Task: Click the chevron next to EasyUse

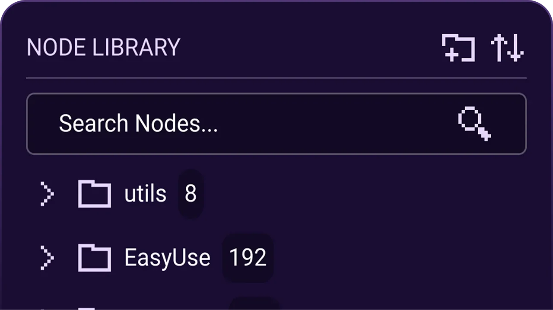Action: (47, 257)
